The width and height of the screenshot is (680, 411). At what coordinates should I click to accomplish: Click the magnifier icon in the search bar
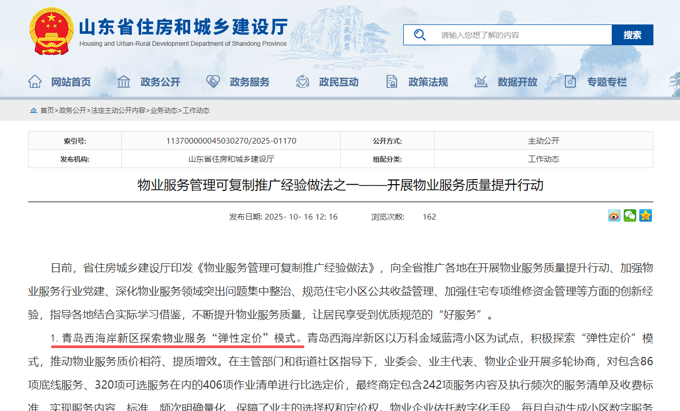(x=419, y=34)
